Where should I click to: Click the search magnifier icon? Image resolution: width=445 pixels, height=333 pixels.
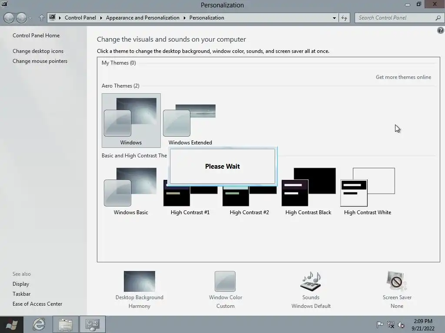pyautogui.click(x=438, y=18)
